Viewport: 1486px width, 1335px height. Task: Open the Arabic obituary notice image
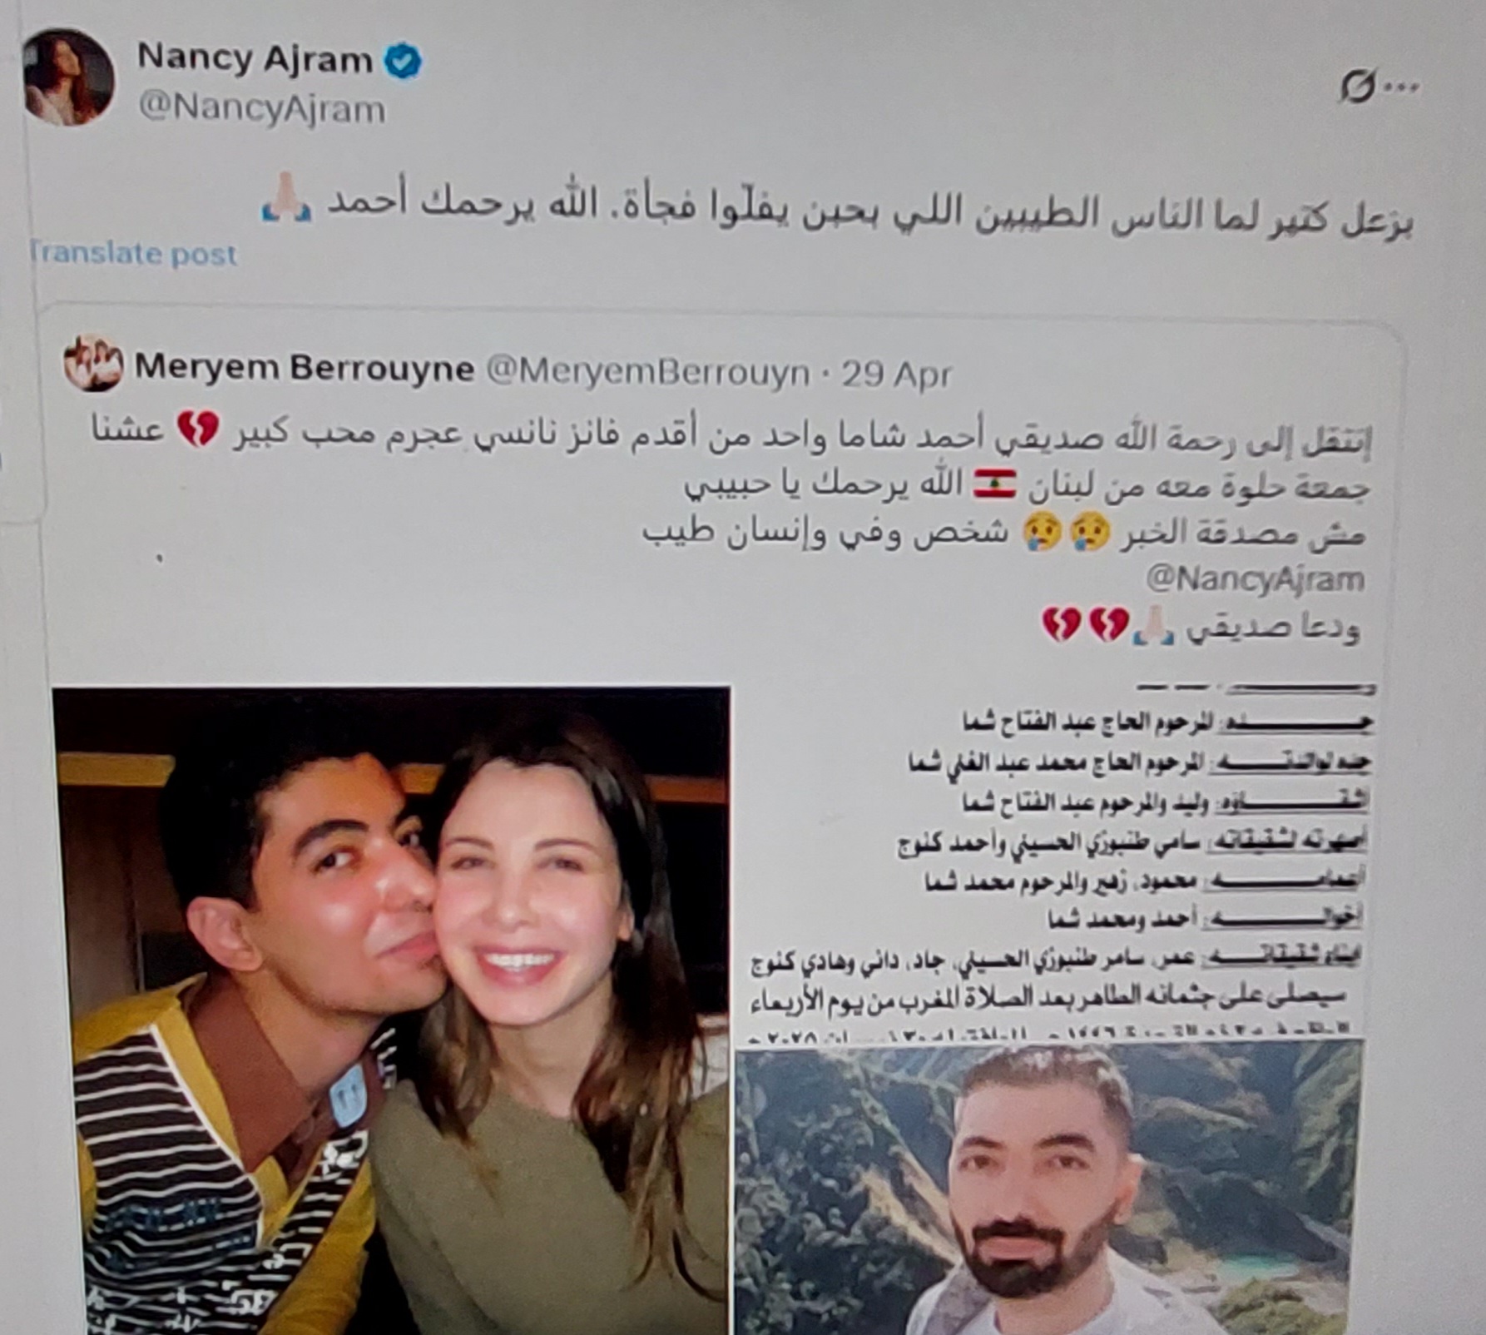[1055, 861]
